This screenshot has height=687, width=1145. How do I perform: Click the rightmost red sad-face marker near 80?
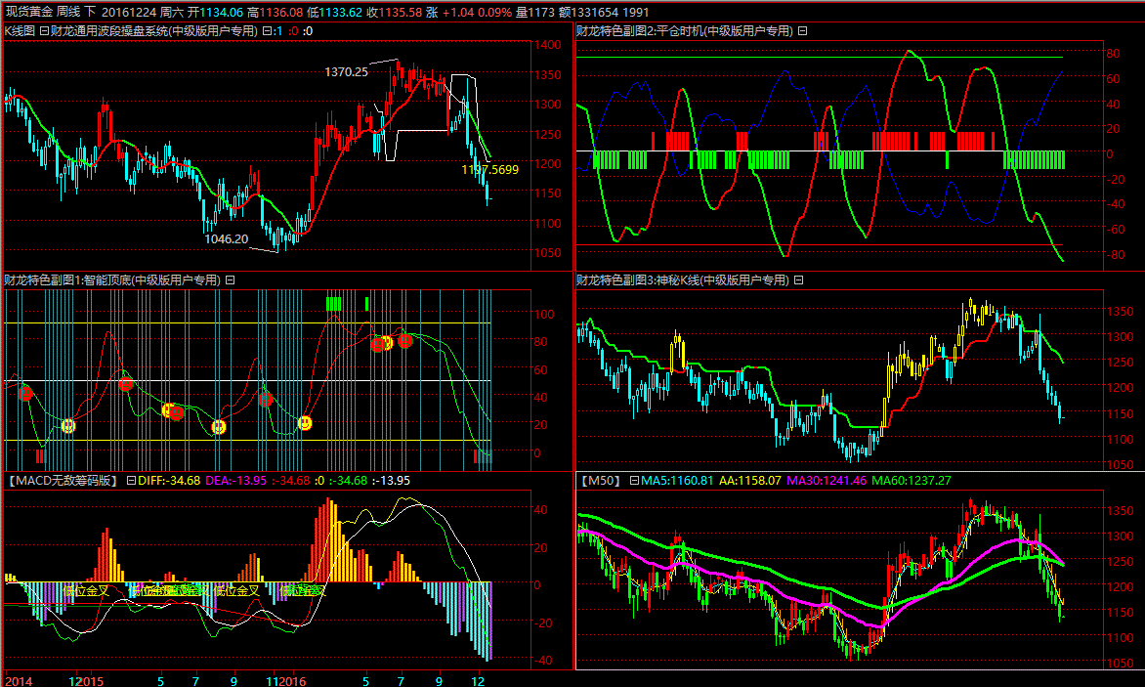(406, 341)
